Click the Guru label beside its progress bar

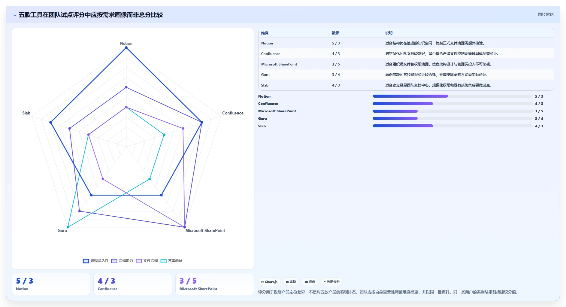(262, 119)
